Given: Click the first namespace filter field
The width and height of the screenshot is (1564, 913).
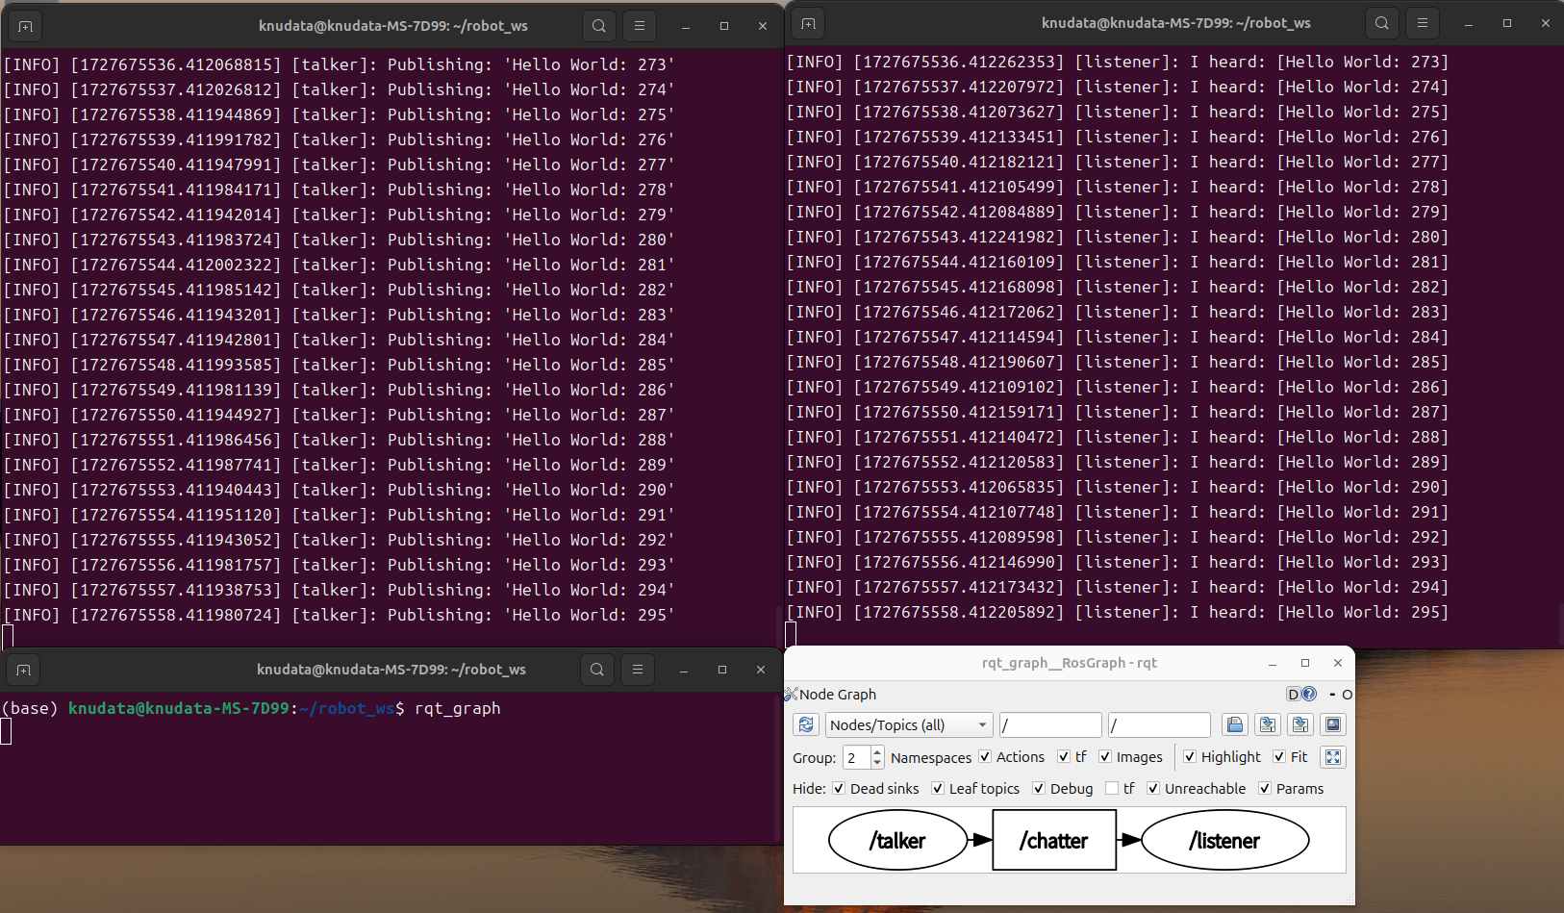Looking at the screenshot, I should [1050, 724].
